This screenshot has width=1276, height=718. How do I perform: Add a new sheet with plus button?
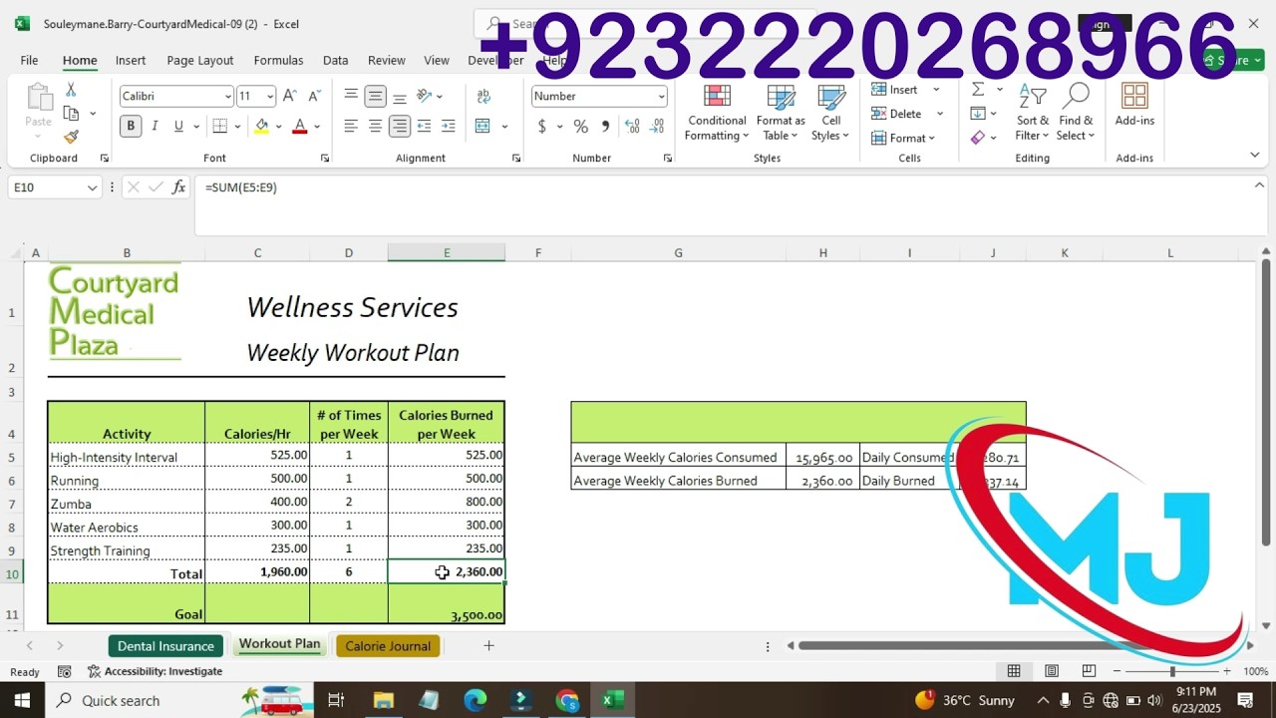click(x=488, y=646)
